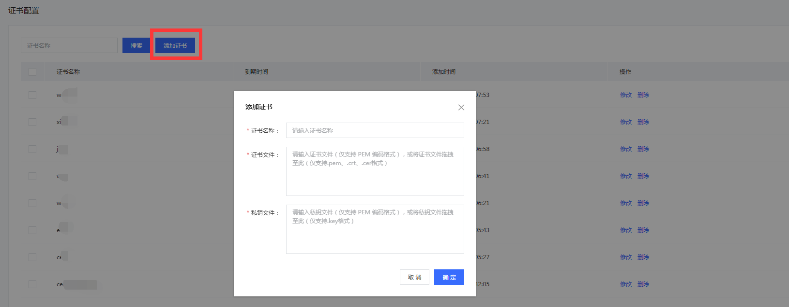Click 修改 in the 06:21 row
This screenshot has width=789, height=307.
pyautogui.click(x=626, y=203)
